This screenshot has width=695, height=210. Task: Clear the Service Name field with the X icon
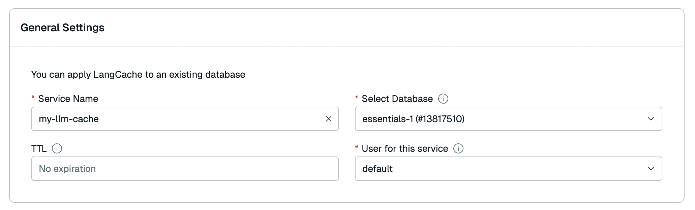click(328, 119)
